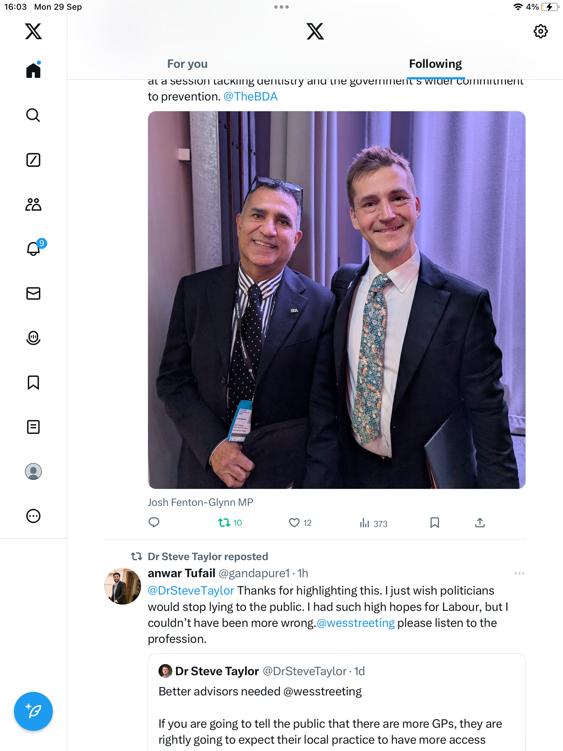
Task: Bookmark the Josh Fenton-Glynn photo post
Action: point(434,523)
